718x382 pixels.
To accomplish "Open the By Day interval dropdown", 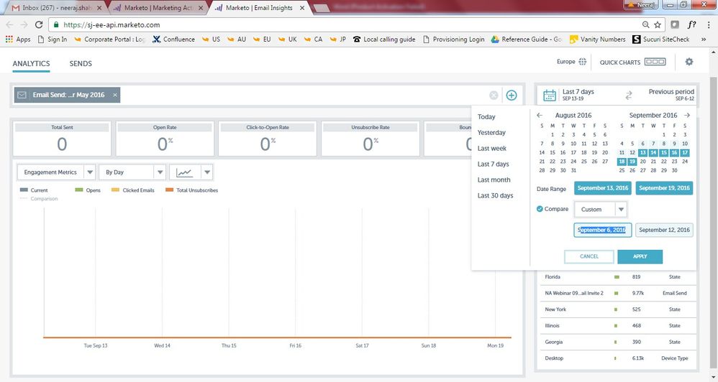I will tap(160, 172).
